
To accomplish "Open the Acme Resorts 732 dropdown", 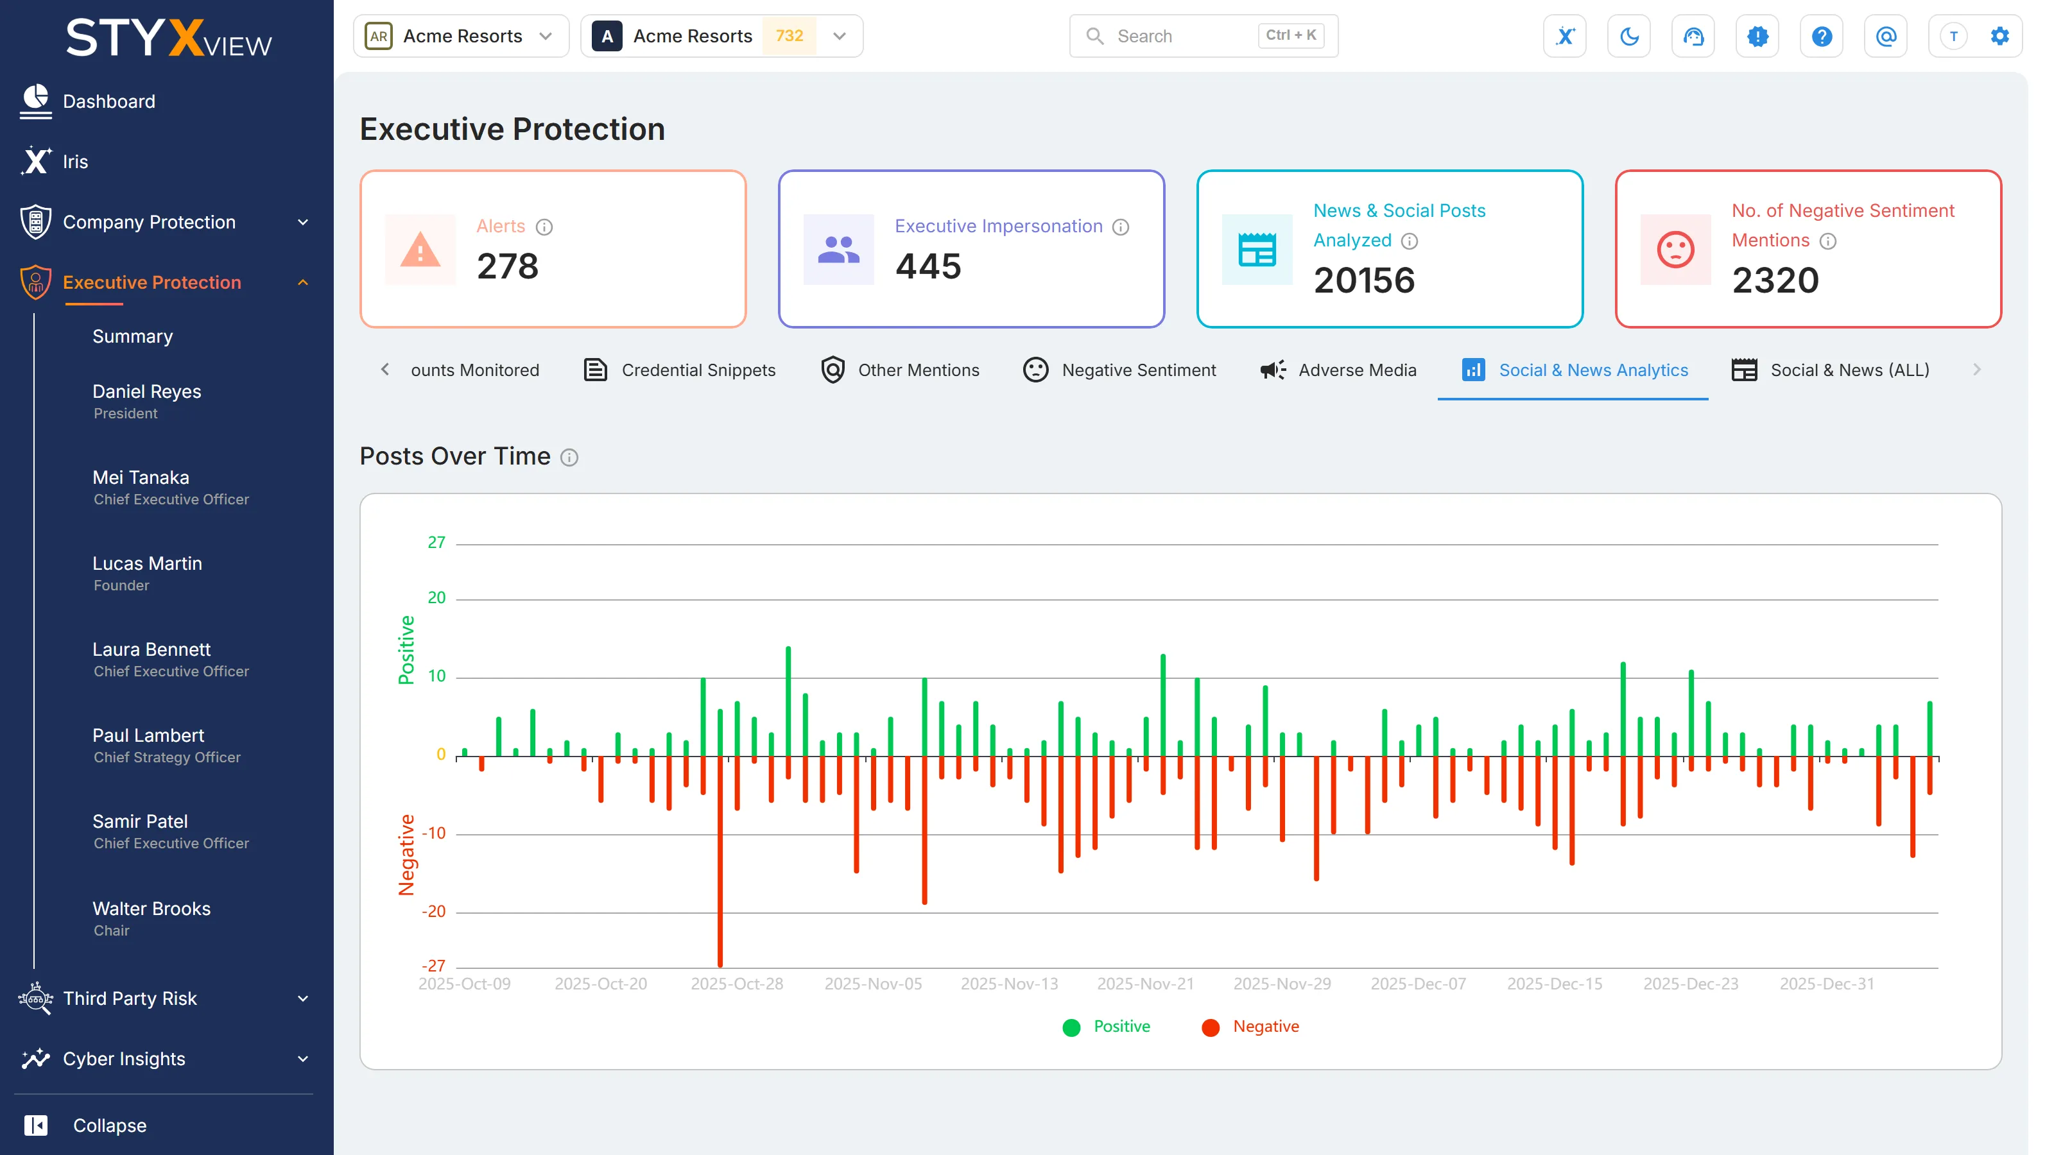I will click(x=721, y=36).
